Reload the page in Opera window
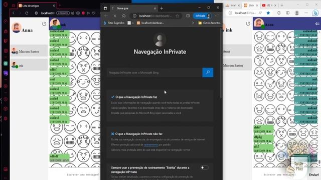321x180 pixels. click(27, 13)
